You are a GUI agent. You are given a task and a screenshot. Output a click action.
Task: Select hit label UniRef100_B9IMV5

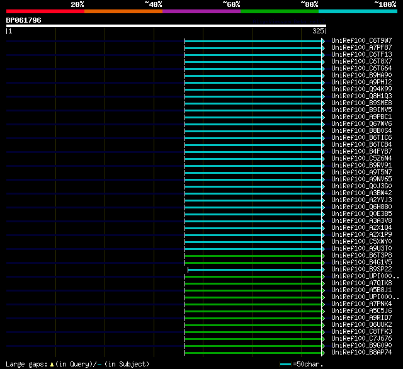(361, 110)
